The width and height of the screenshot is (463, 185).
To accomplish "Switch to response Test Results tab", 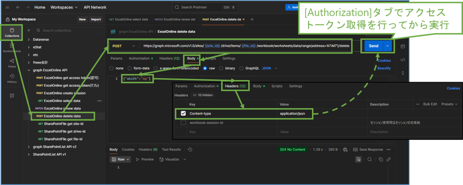I will (x=171, y=150).
